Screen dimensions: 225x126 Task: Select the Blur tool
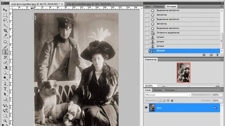[x=5, y=73]
